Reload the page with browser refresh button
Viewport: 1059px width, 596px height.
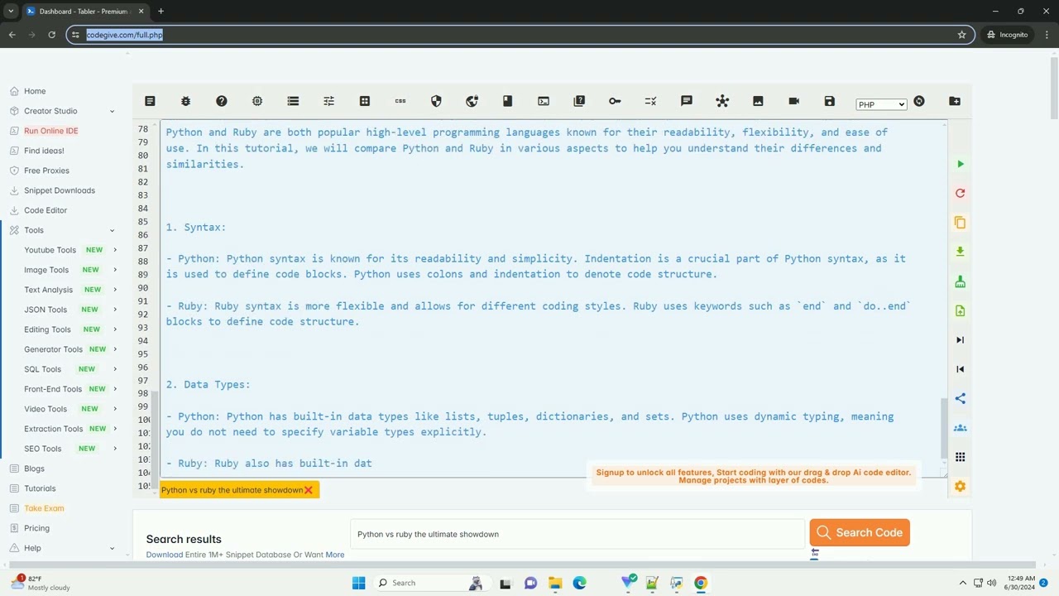click(51, 35)
